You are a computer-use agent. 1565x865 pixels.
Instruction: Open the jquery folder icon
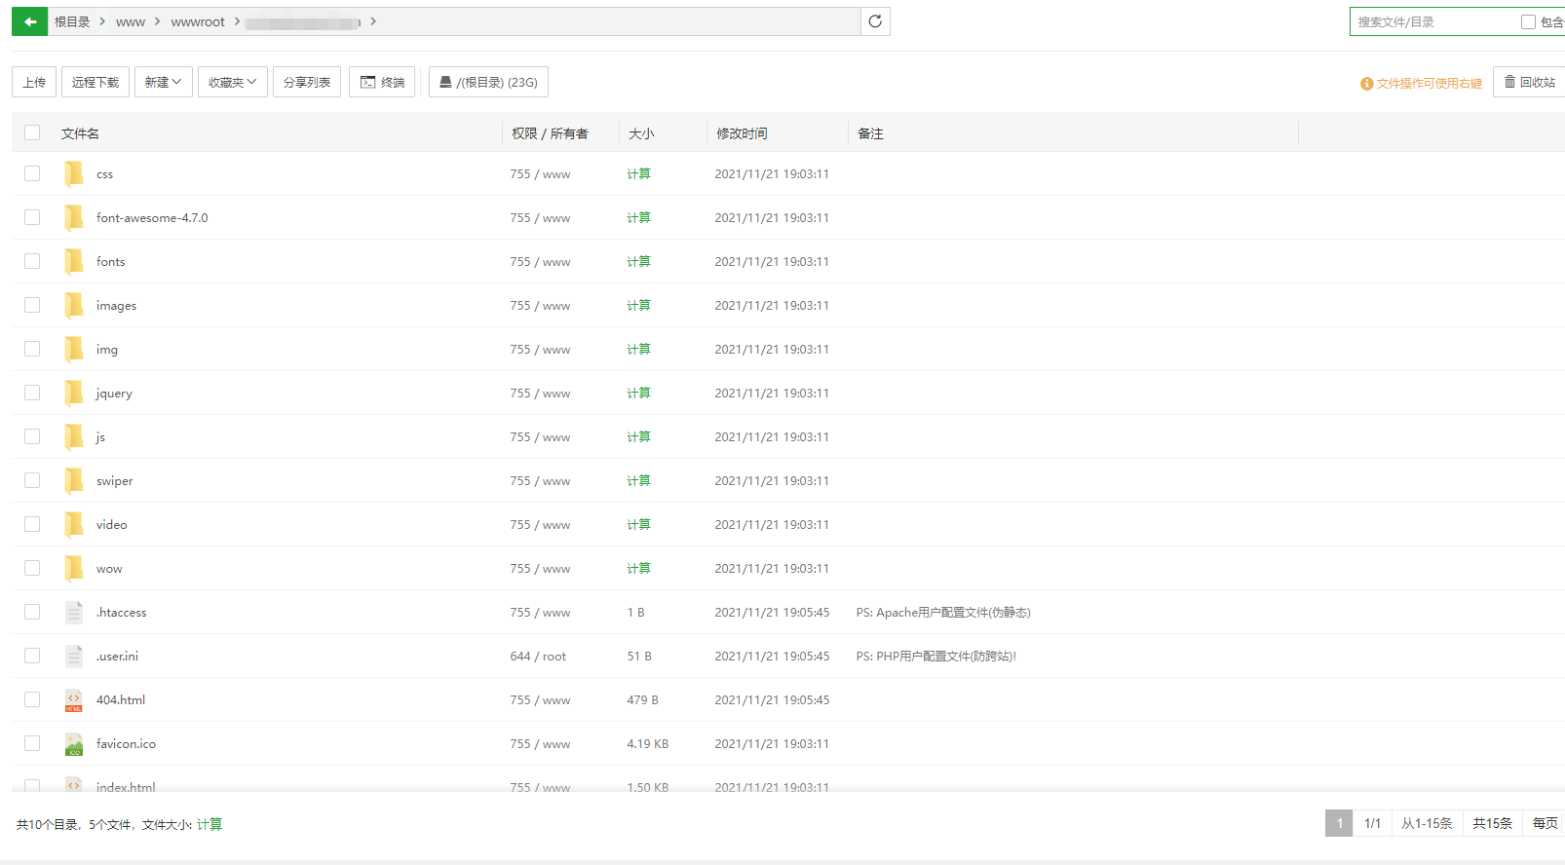[x=74, y=393]
